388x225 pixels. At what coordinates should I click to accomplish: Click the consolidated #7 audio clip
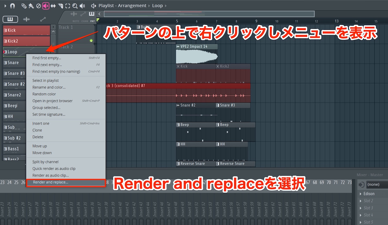(178, 93)
